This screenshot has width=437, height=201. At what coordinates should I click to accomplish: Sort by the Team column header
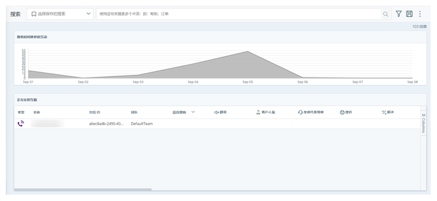click(x=134, y=112)
